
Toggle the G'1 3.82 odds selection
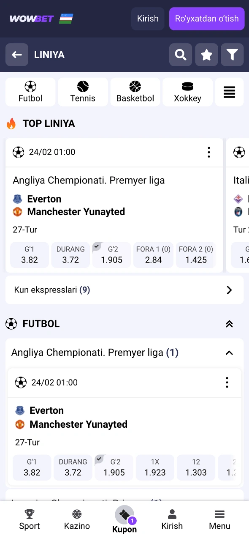(29, 255)
